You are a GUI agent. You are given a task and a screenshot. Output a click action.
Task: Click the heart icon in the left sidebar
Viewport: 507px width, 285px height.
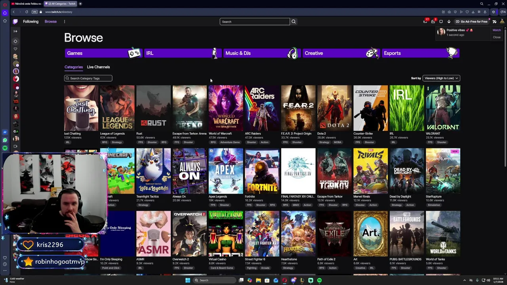click(x=15, y=49)
